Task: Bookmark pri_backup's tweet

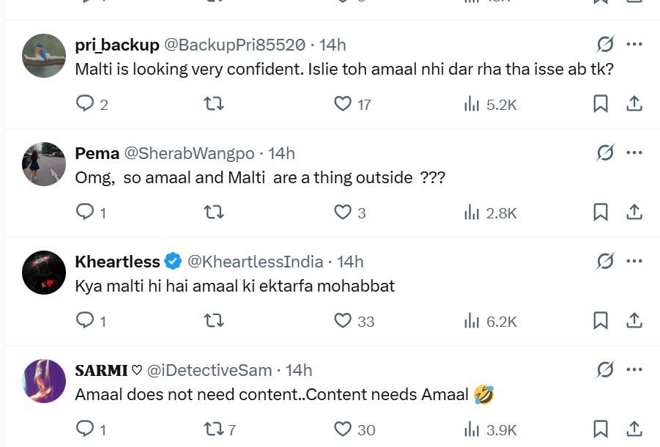Action: click(x=601, y=104)
